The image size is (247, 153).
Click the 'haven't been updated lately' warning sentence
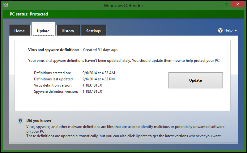(x=124, y=61)
